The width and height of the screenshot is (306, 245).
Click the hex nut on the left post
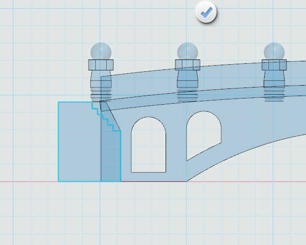pos(100,65)
